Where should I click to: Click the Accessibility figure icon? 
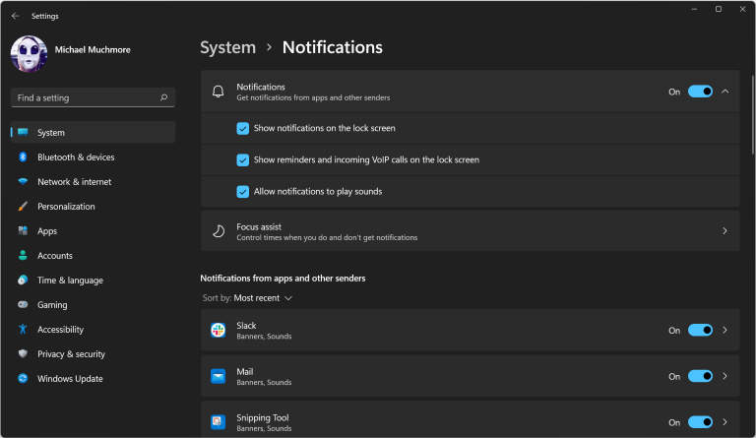click(23, 329)
